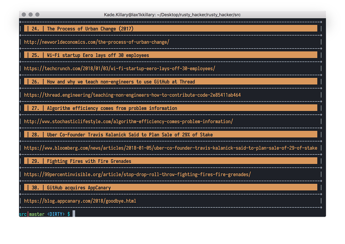The width and height of the screenshot is (345, 244).
Task: Select headline 'Fighting Fires with Fire Grenades'
Action: [x=89, y=161]
